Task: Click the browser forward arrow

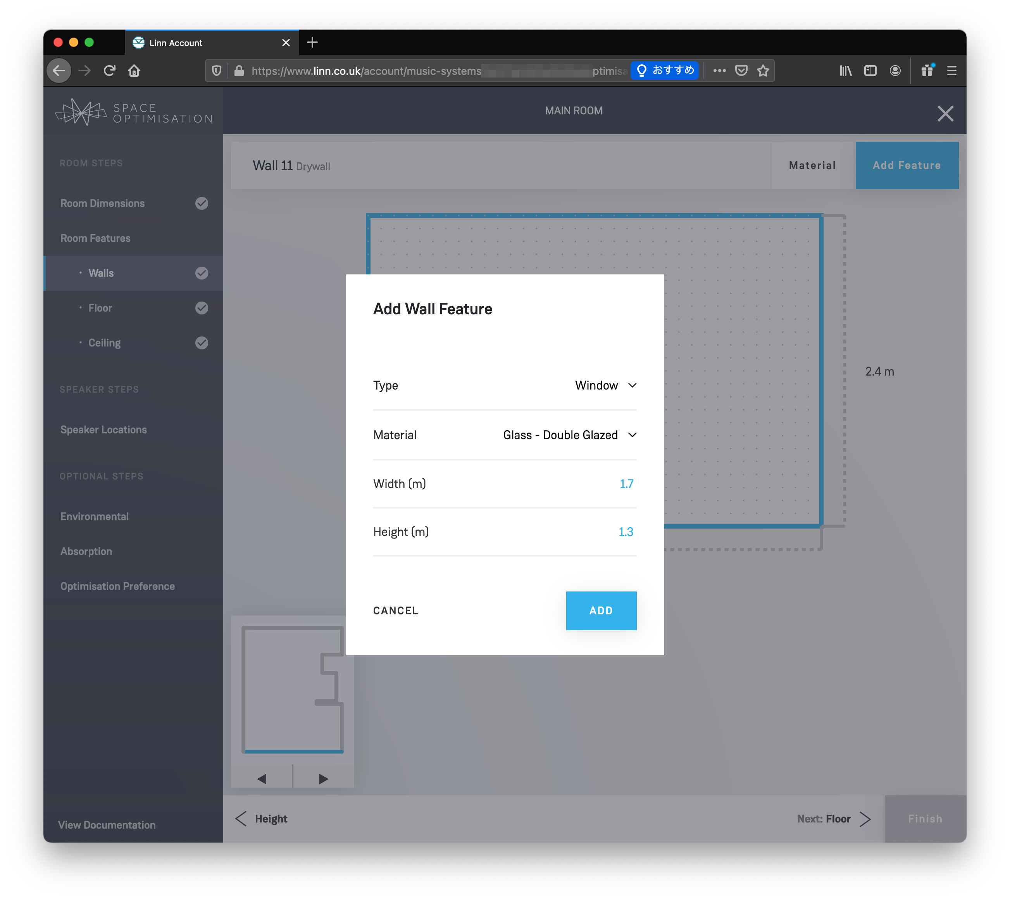Action: pyautogui.click(x=84, y=71)
